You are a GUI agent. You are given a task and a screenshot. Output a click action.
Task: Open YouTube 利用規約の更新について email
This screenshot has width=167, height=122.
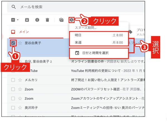(x=96, y=71)
